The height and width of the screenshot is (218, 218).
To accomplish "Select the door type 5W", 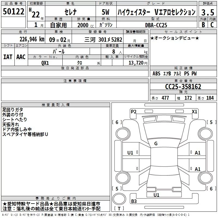I will (106, 12).
